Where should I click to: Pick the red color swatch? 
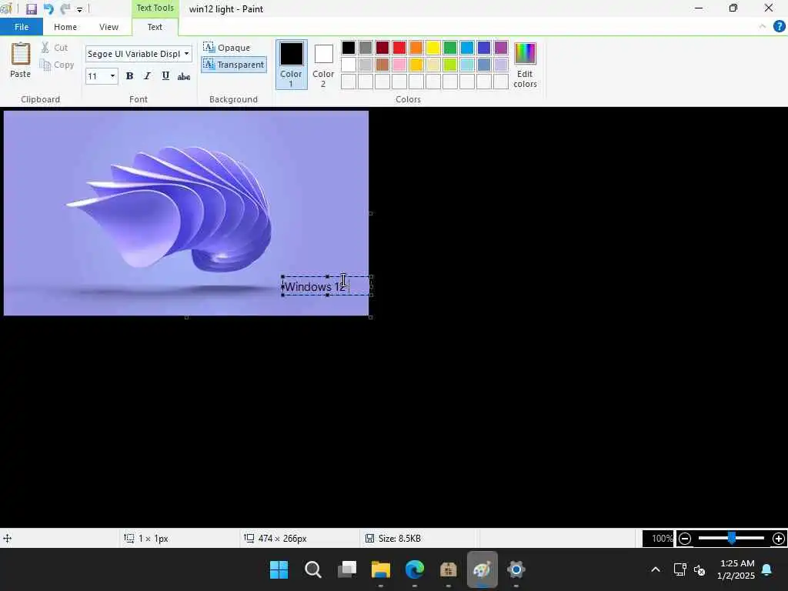coord(399,48)
